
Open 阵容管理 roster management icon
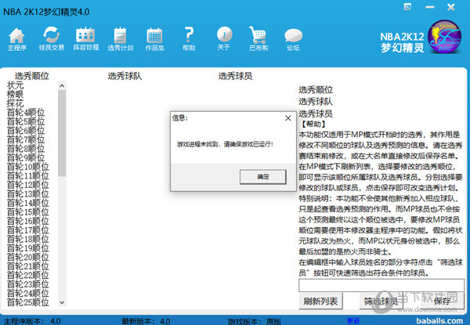[x=86, y=39]
